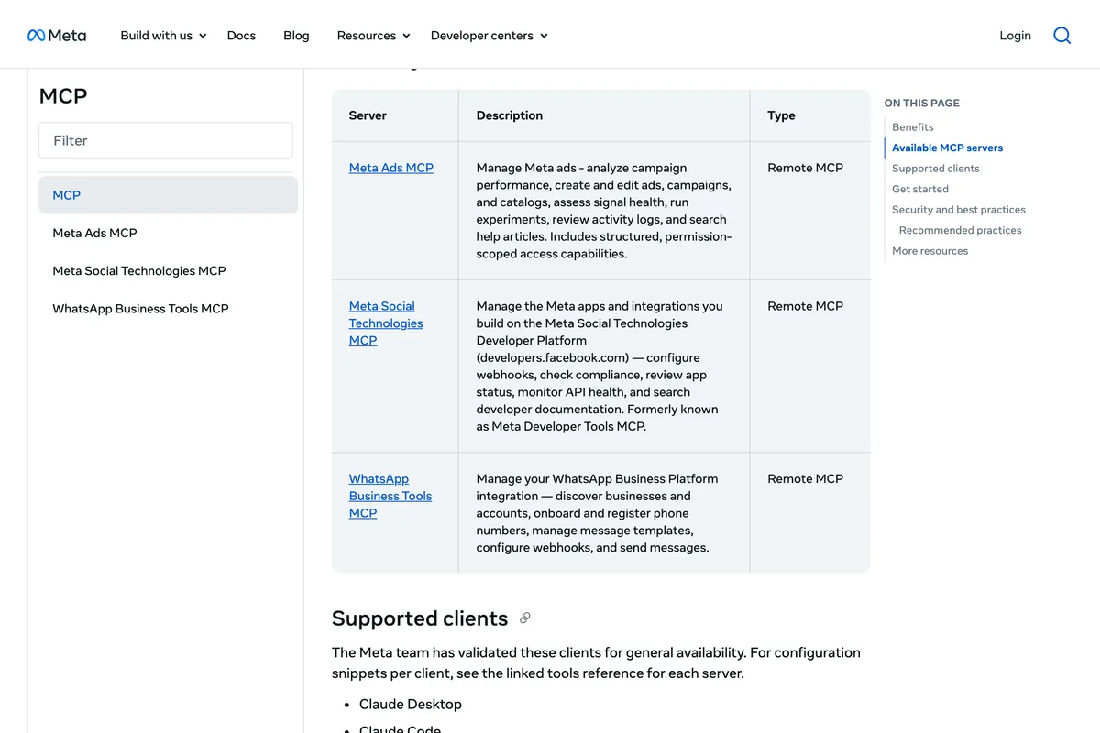Click the Supported clients heading
Viewport: 1100px width, 733px height.
420,618
